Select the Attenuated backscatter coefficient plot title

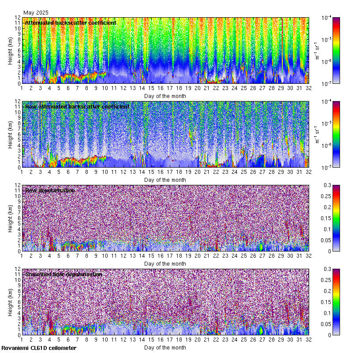[71, 23]
